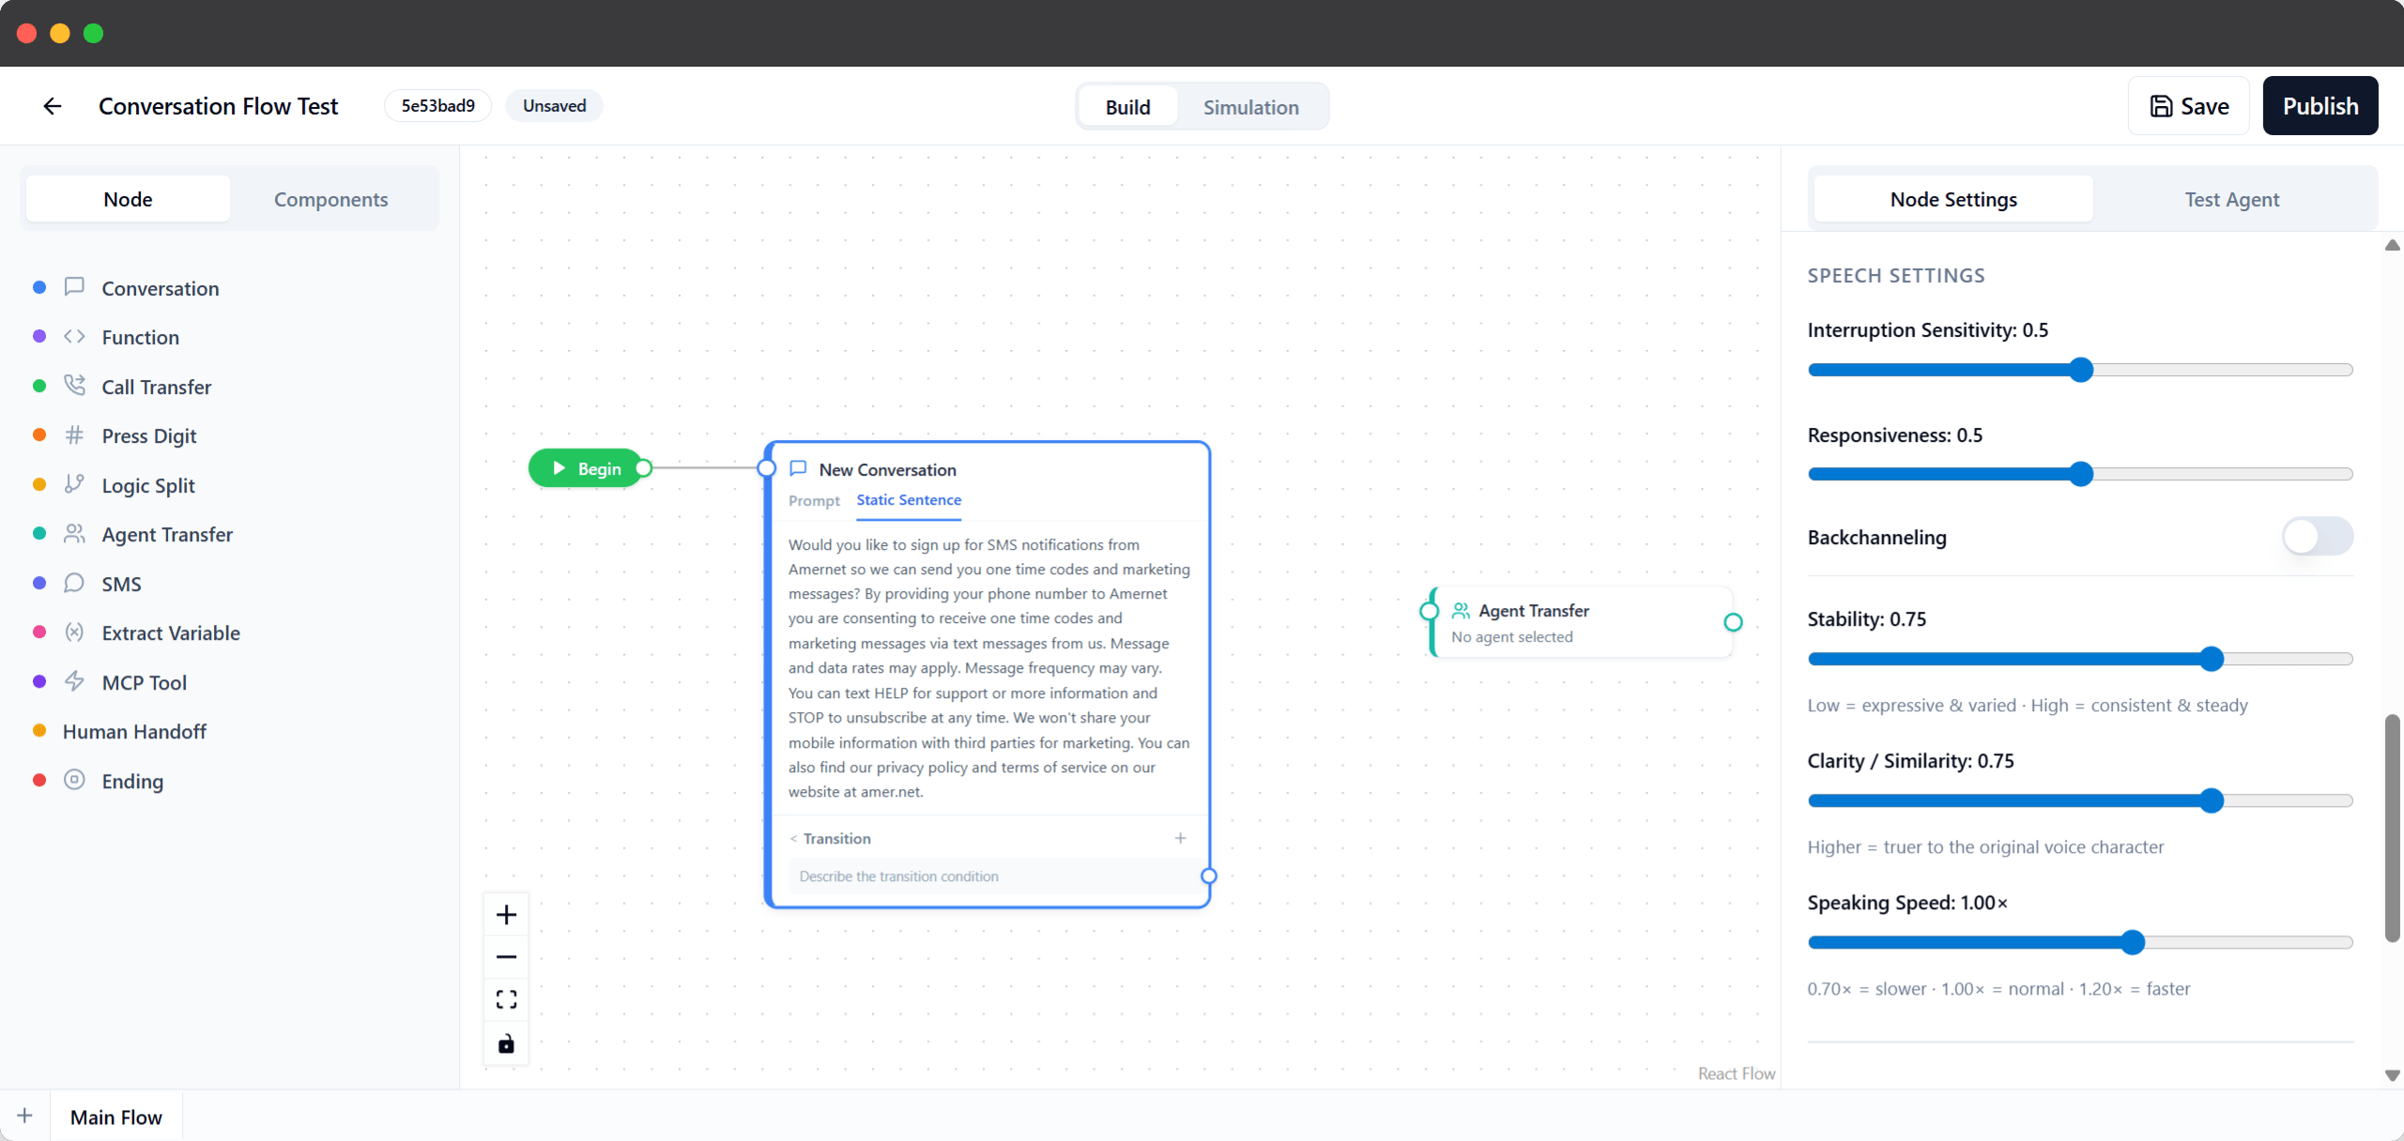Click the Build tab

tap(1127, 107)
